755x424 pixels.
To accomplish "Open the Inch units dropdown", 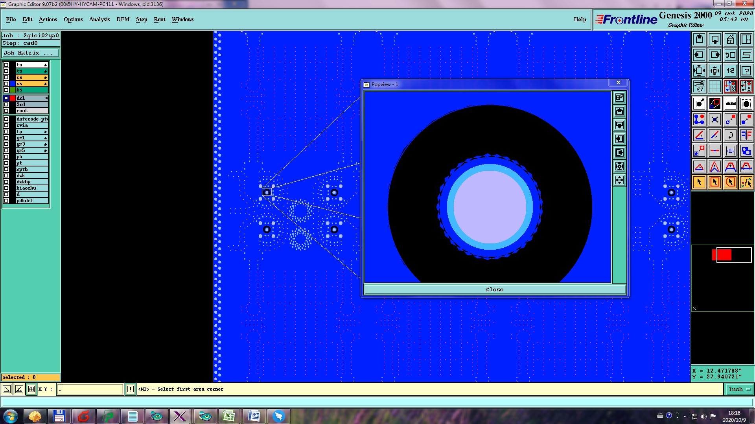I will tap(739, 389).
